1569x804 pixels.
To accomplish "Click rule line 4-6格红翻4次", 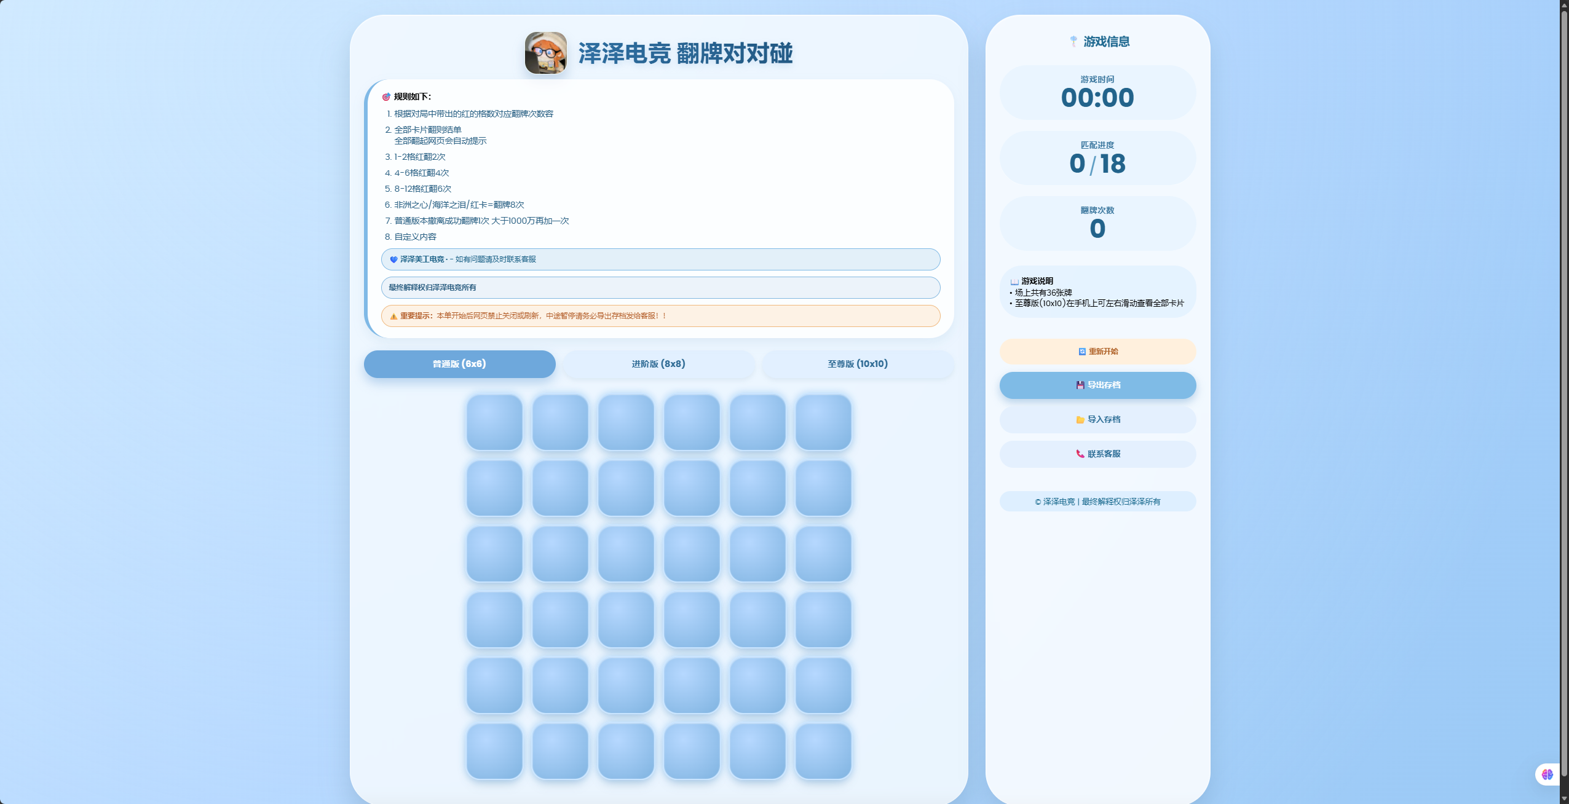I will [x=421, y=173].
